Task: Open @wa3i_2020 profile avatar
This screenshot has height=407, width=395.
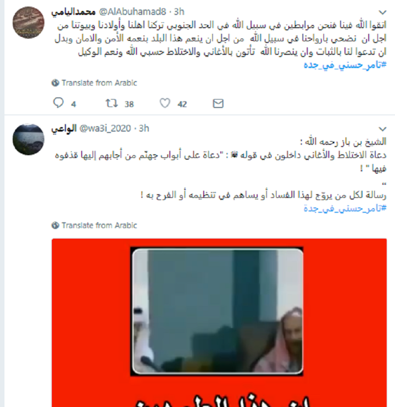Action: click(x=28, y=139)
